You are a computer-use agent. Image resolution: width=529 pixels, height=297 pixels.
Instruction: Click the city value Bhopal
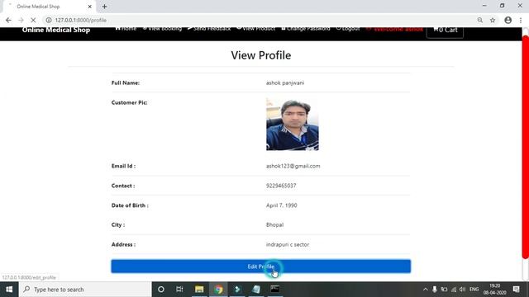click(x=274, y=225)
